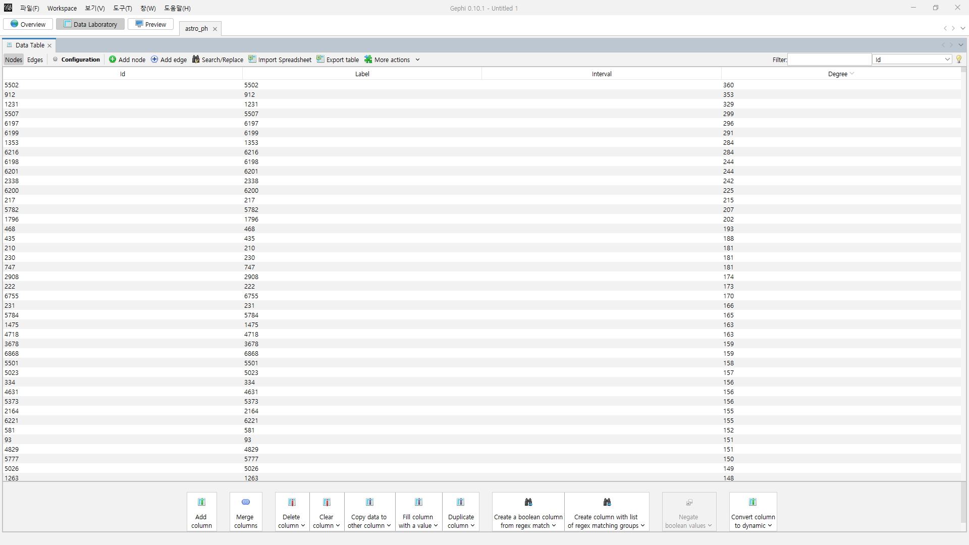
Task: Click the Merge columns icon
Action: (x=246, y=502)
